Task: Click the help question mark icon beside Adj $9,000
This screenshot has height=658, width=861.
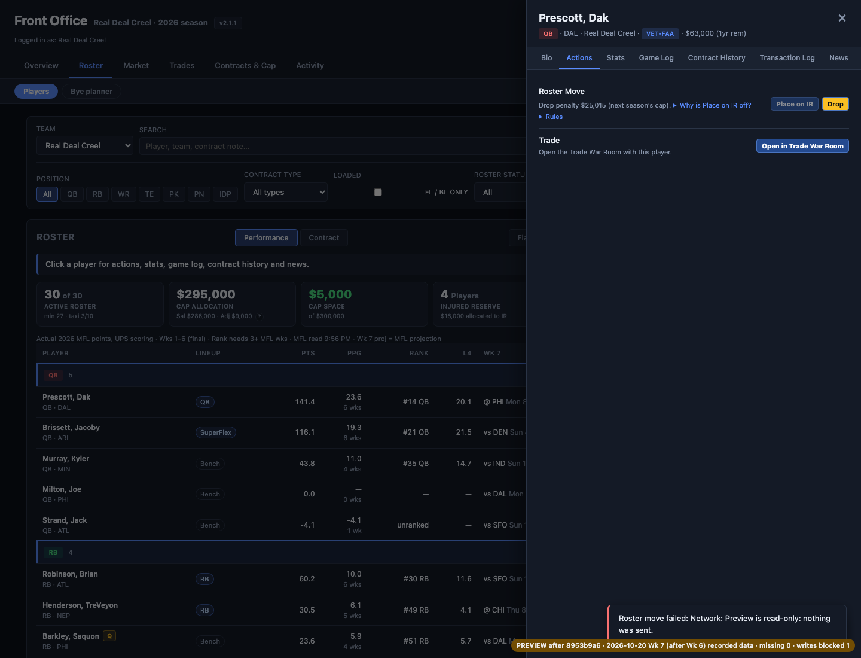Action: (x=259, y=316)
